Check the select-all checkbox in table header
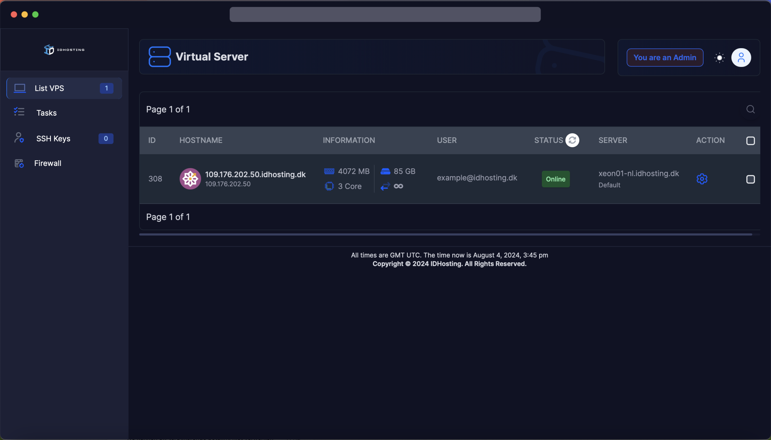 click(x=750, y=141)
